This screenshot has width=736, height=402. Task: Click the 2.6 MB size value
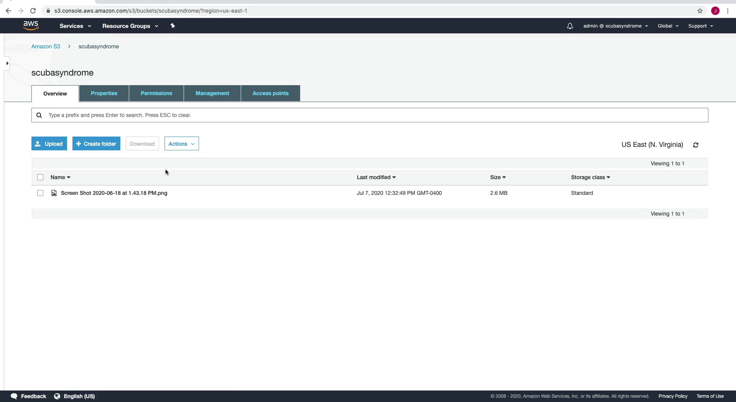point(499,193)
